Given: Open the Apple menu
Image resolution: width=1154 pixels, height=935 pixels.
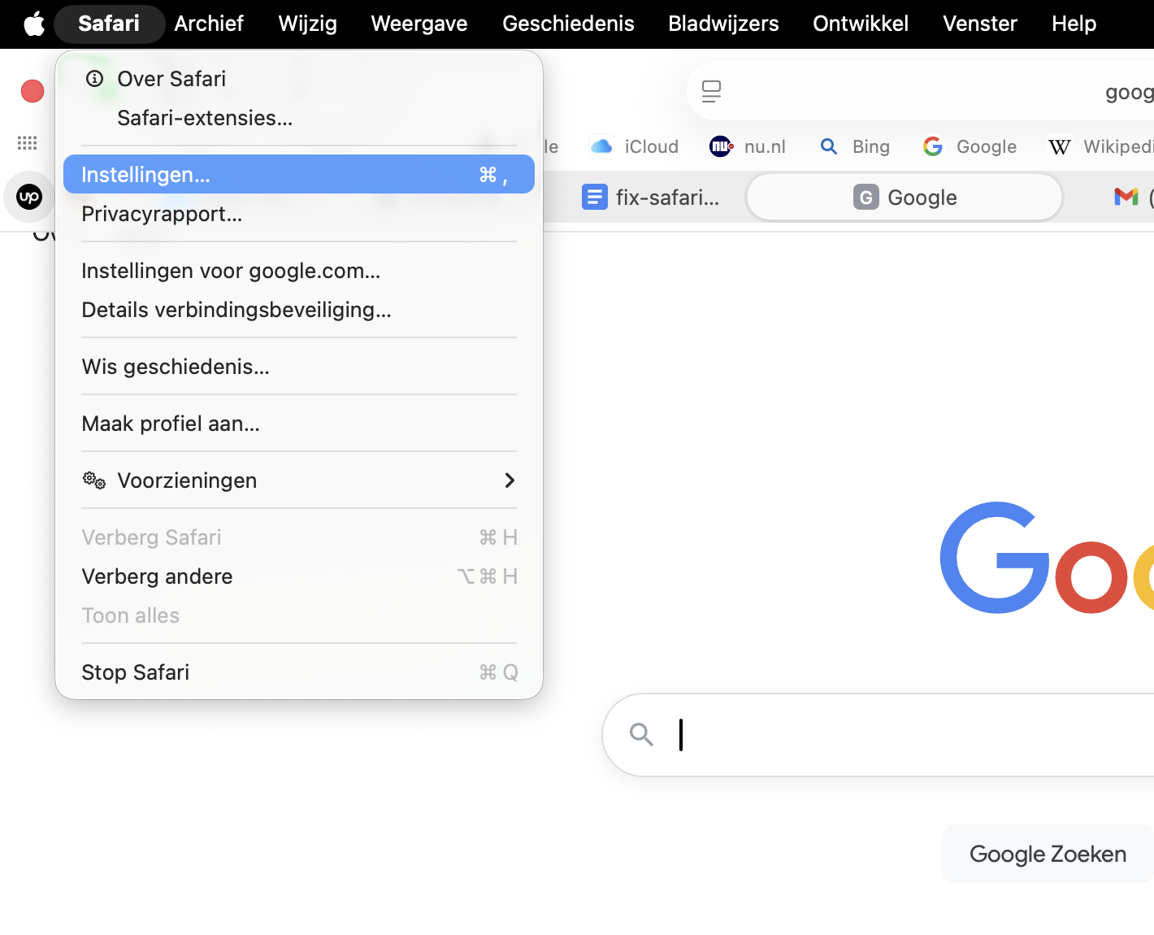Looking at the screenshot, I should pyautogui.click(x=33, y=24).
